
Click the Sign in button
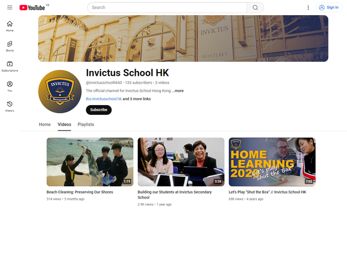(x=329, y=8)
